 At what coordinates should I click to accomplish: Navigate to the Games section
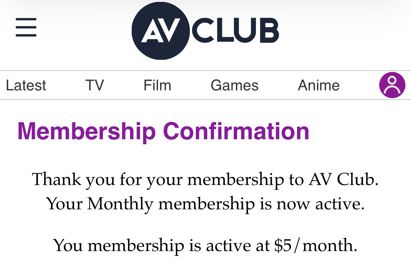pyautogui.click(x=234, y=85)
